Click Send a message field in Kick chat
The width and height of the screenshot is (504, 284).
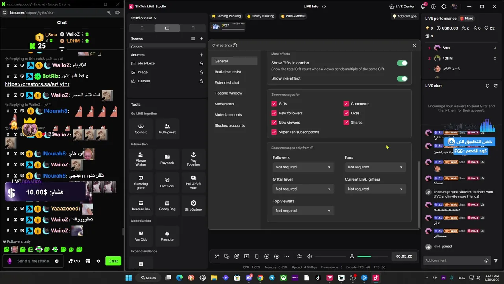click(x=33, y=261)
